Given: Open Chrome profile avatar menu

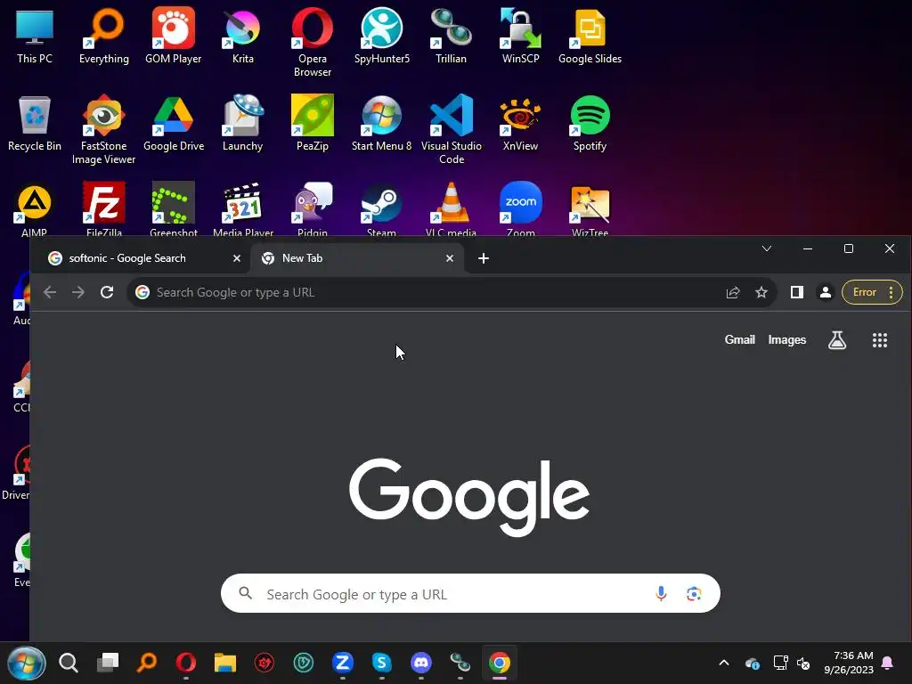Looking at the screenshot, I should coord(826,292).
